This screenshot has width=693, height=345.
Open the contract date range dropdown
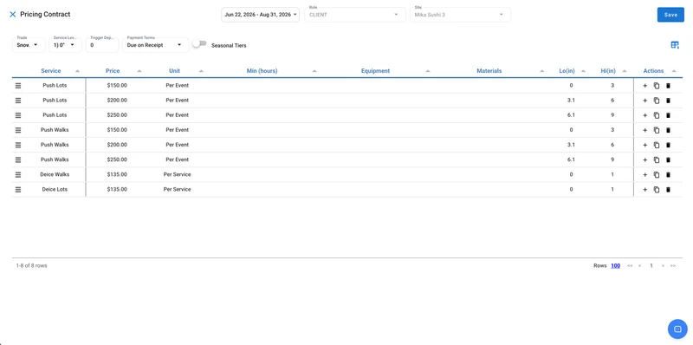261,15
